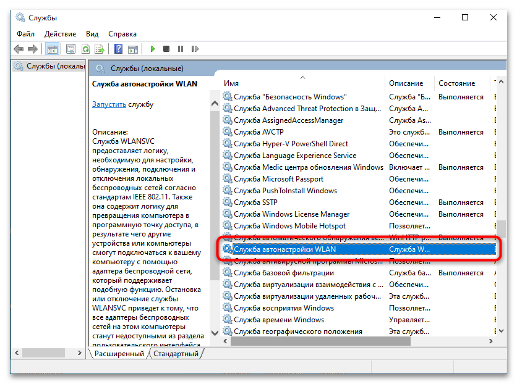This screenshot has width=517, height=384.
Task: Sort by the Описание column header
Action: 409,83
